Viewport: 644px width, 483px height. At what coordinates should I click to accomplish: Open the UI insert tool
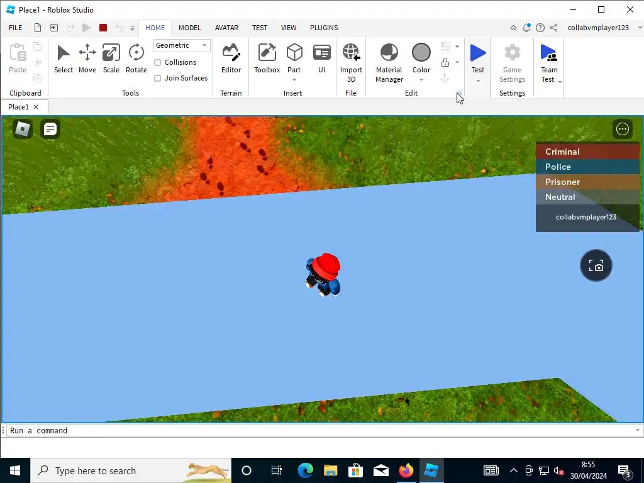pos(321,58)
